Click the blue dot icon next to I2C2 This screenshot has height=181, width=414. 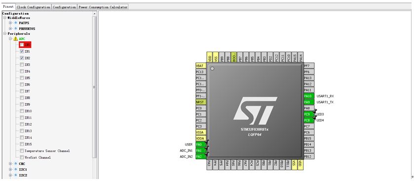click(x=16, y=175)
